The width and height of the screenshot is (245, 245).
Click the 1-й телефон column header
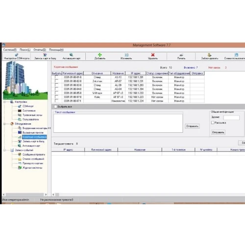tap(178, 149)
